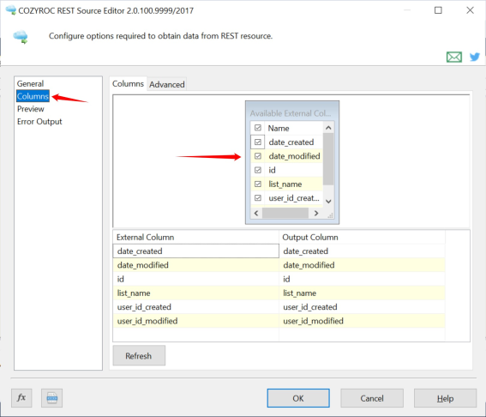Select Columns in the left pane
Viewport: 486px width, 417px height.
[x=33, y=96]
